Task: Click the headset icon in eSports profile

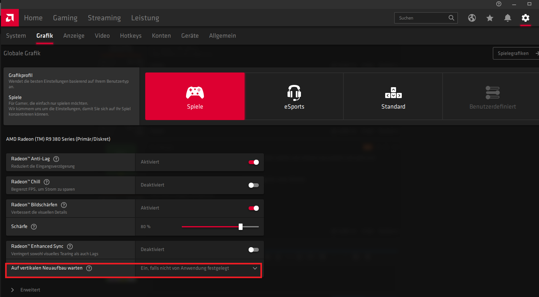Action: 294,93
